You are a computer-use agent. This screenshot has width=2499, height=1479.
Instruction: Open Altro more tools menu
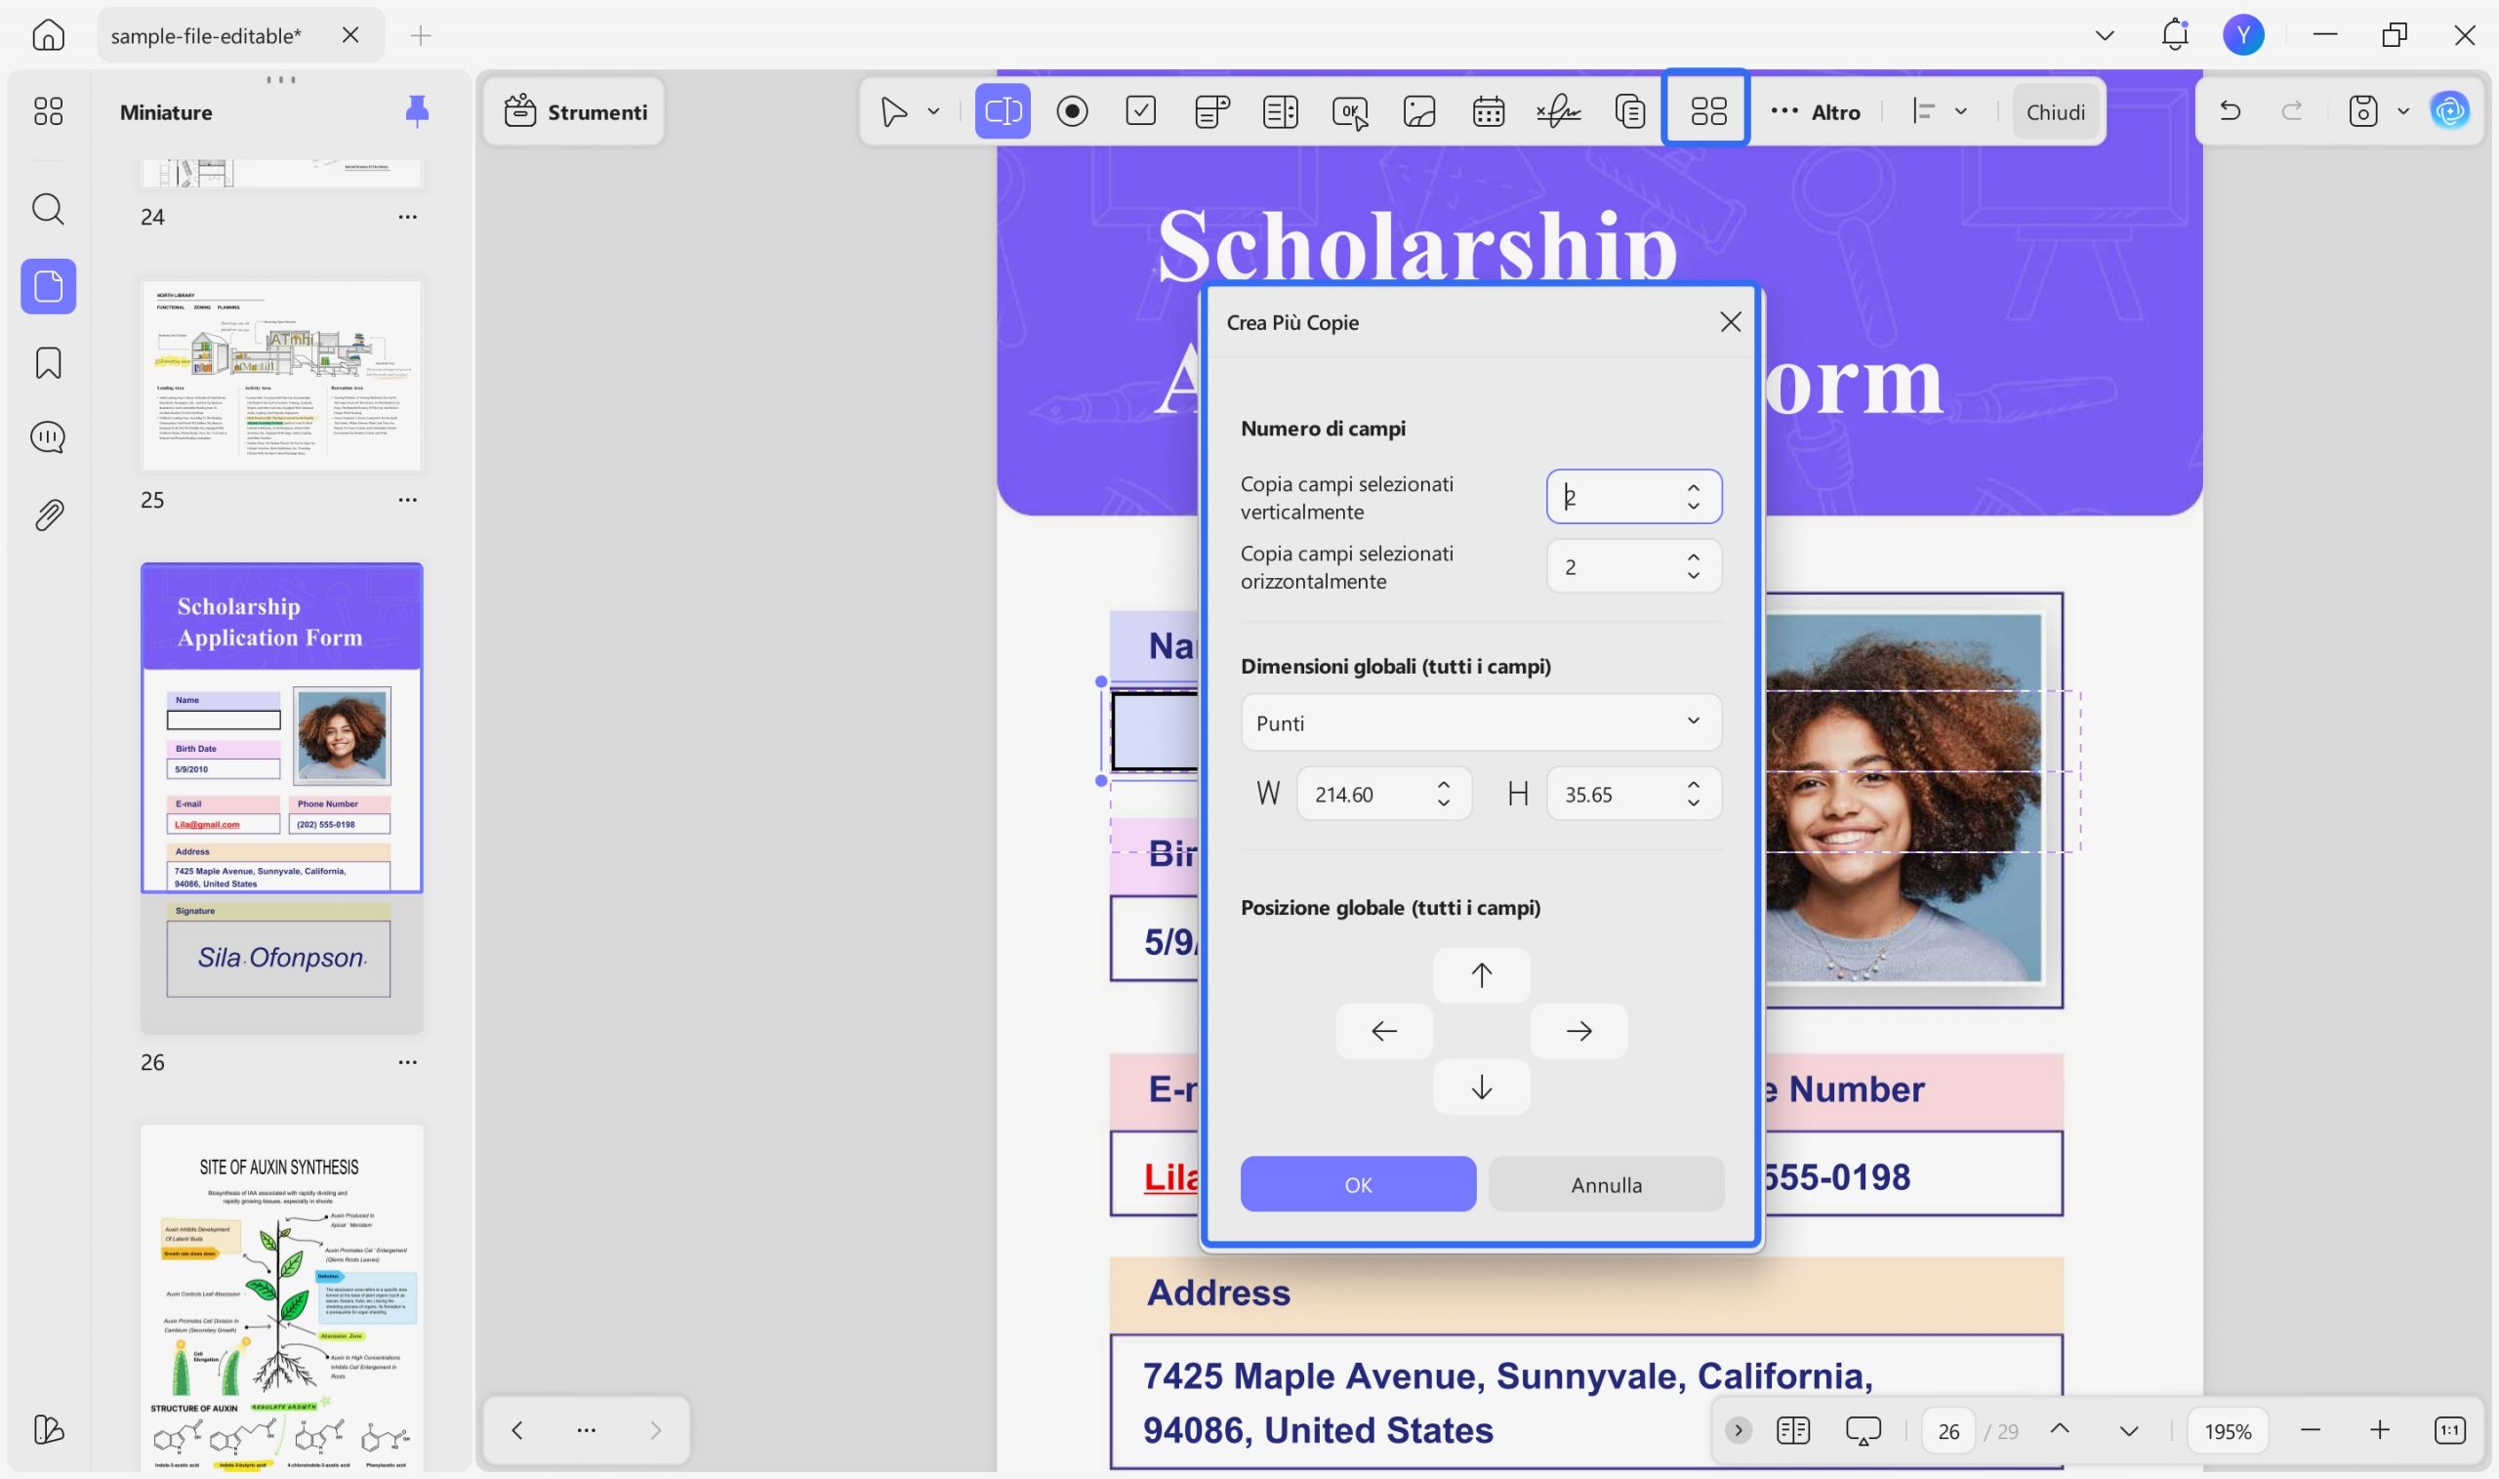click(1816, 111)
